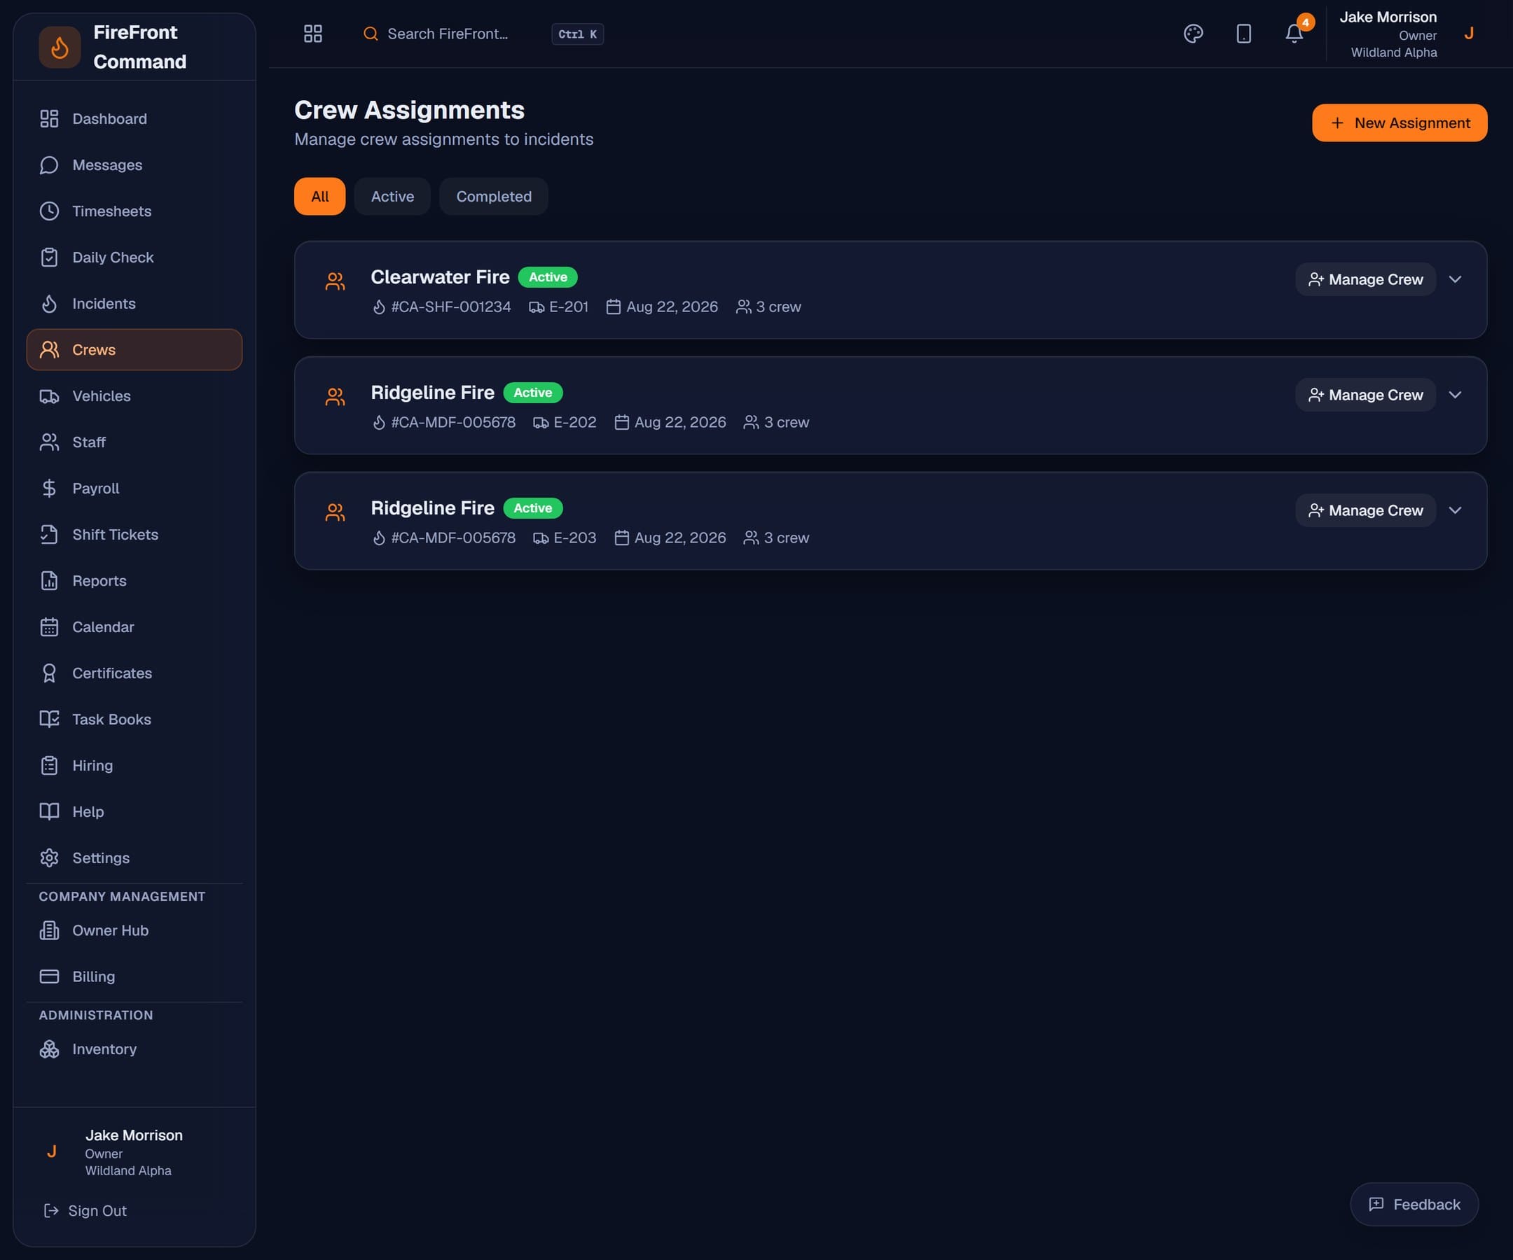This screenshot has width=1513, height=1260.
Task: Switch to the Active filter tab
Action: click(x=392, y=197)
